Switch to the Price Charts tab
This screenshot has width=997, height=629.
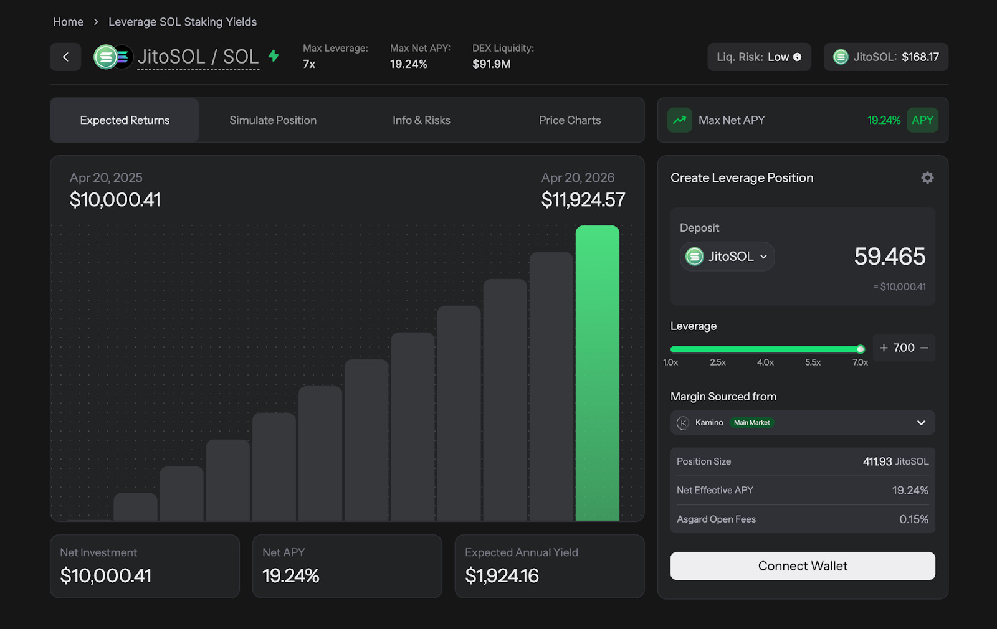pyautogui.click(x=570, y=120)
